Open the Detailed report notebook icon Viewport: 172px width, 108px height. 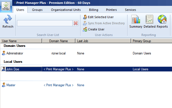coord(149,19)
